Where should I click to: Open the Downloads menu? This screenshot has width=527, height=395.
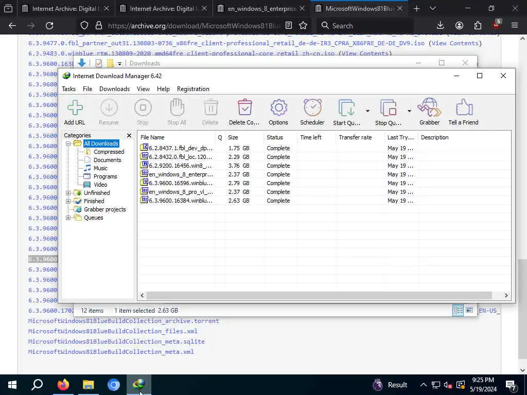click(114, 89)
